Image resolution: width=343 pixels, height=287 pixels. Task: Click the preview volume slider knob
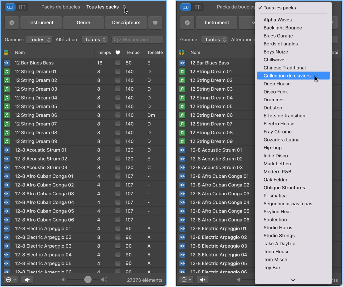[x=88, y=280]
